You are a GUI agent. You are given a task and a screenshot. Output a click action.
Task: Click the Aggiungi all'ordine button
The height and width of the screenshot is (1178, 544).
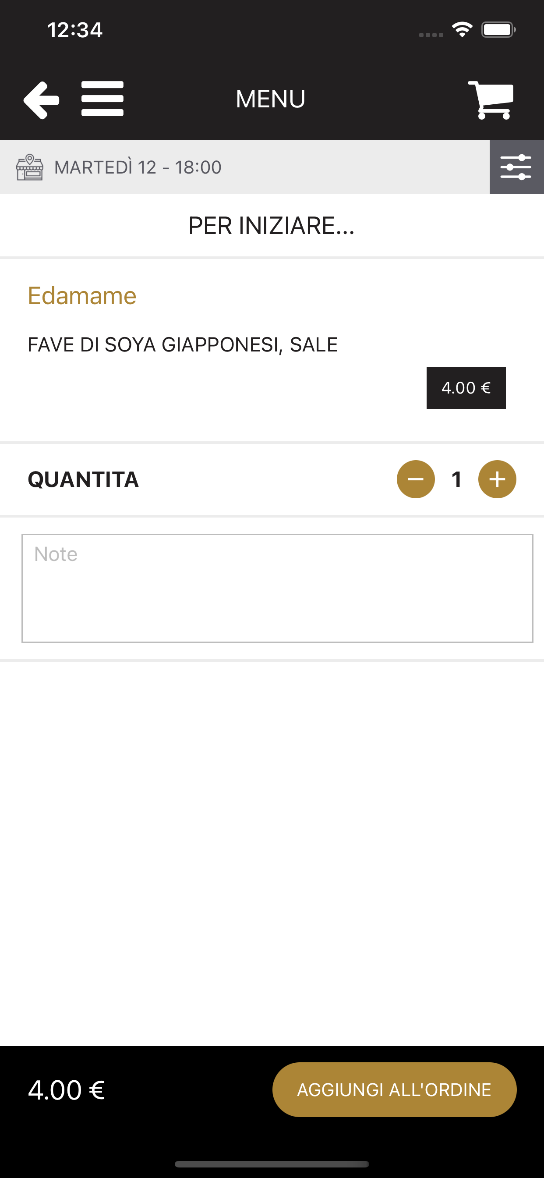click(x=395, y=1089)
